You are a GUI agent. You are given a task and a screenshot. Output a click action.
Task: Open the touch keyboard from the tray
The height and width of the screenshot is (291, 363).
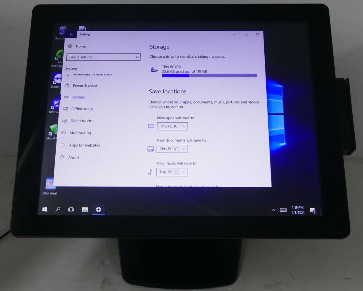pos(283,210)
